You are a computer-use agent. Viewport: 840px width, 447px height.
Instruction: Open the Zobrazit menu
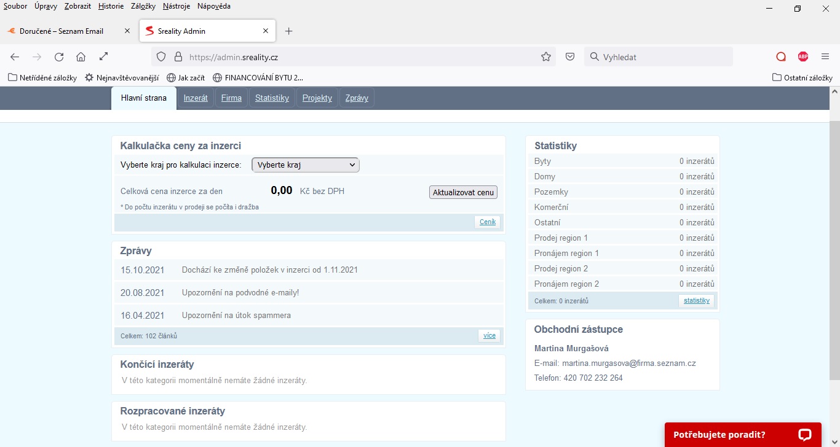pyautogui.click(x=78, y=6)
